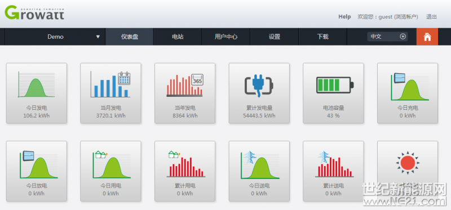This screenshot has height=210, width=451.
Task: Switch to the 用户中心 tab
Action: point(226,37)
